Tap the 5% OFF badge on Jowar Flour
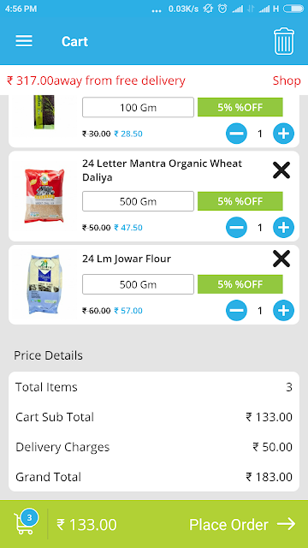308x548 pixels. click(x=240, y=284)
